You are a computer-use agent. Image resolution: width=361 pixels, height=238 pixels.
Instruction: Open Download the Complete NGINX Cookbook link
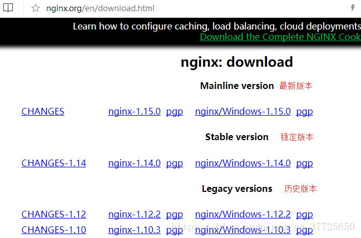coord(280,37)
